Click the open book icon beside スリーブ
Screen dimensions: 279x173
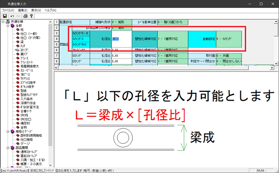tap(17, 50)
